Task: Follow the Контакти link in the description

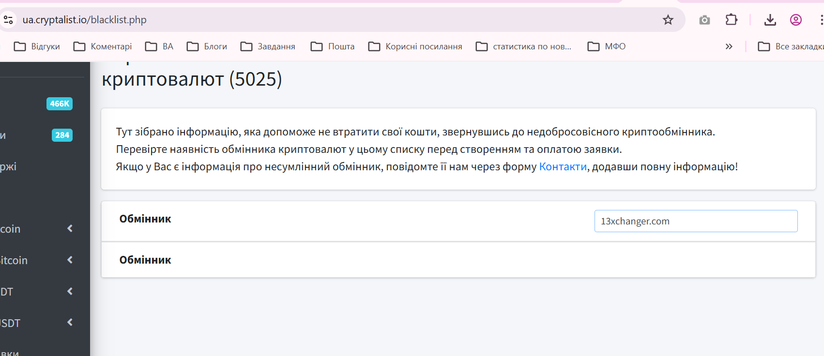Action: point(563,167)
